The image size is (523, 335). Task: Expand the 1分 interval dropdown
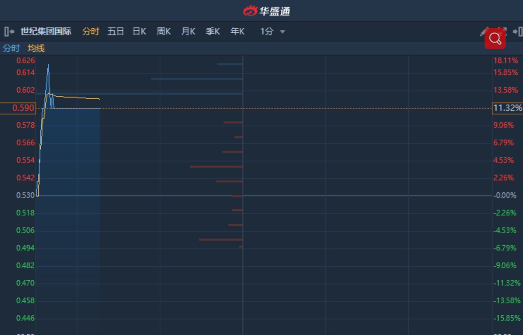(267, 32)
